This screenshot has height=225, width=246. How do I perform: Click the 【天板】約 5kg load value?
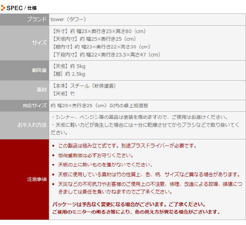tap(68, 66)
